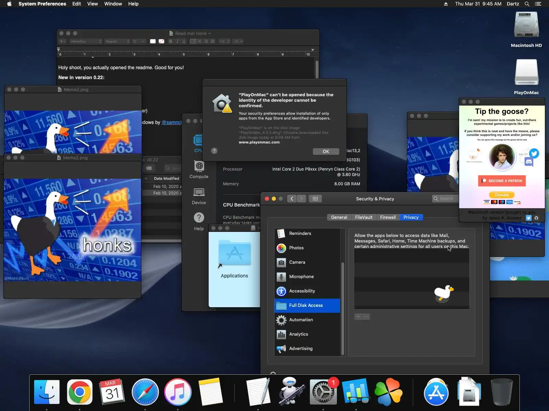This screenshot has width=549, height=411.
Task: Open the View menu
Action: (92, 4)
